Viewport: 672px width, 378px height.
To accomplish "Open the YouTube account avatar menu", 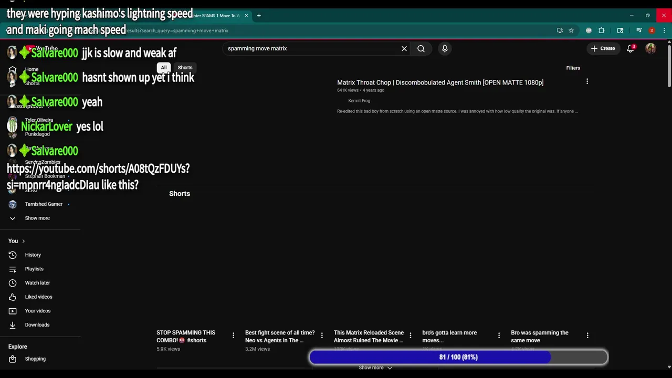I will click(x=650, y=48).
